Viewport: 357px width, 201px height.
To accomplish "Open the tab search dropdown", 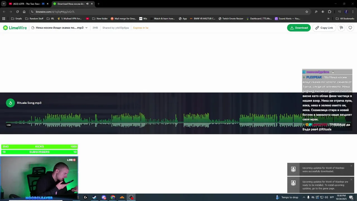I will [4, 4].
